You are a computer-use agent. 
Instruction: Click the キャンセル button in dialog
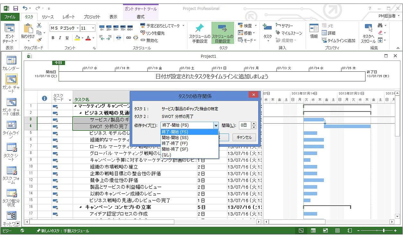[244, 137]
